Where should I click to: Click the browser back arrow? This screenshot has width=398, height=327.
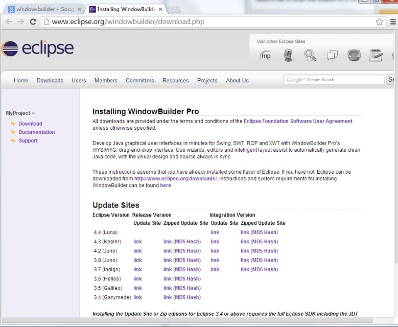9,22
